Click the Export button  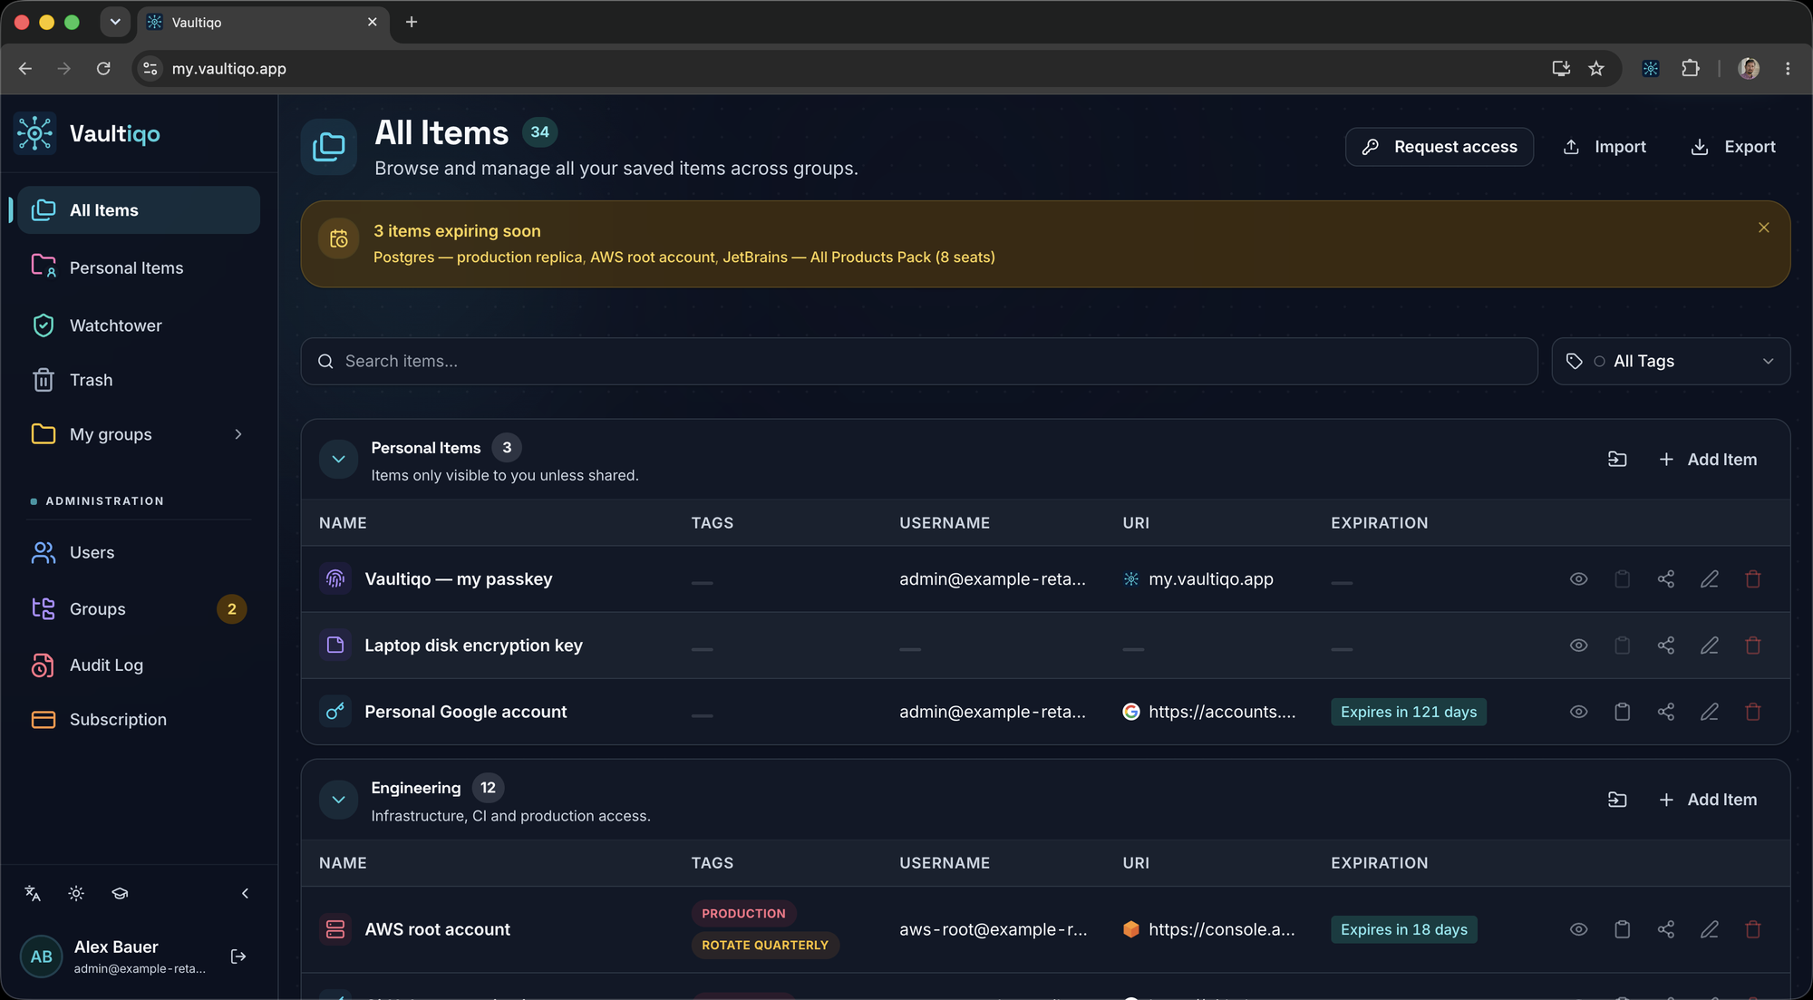[1733, 147]
